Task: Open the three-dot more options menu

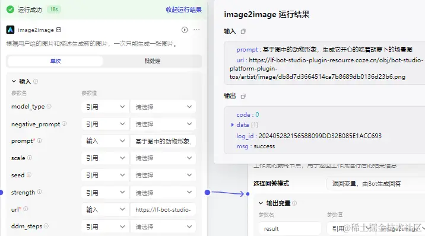Action: point(196,30)
